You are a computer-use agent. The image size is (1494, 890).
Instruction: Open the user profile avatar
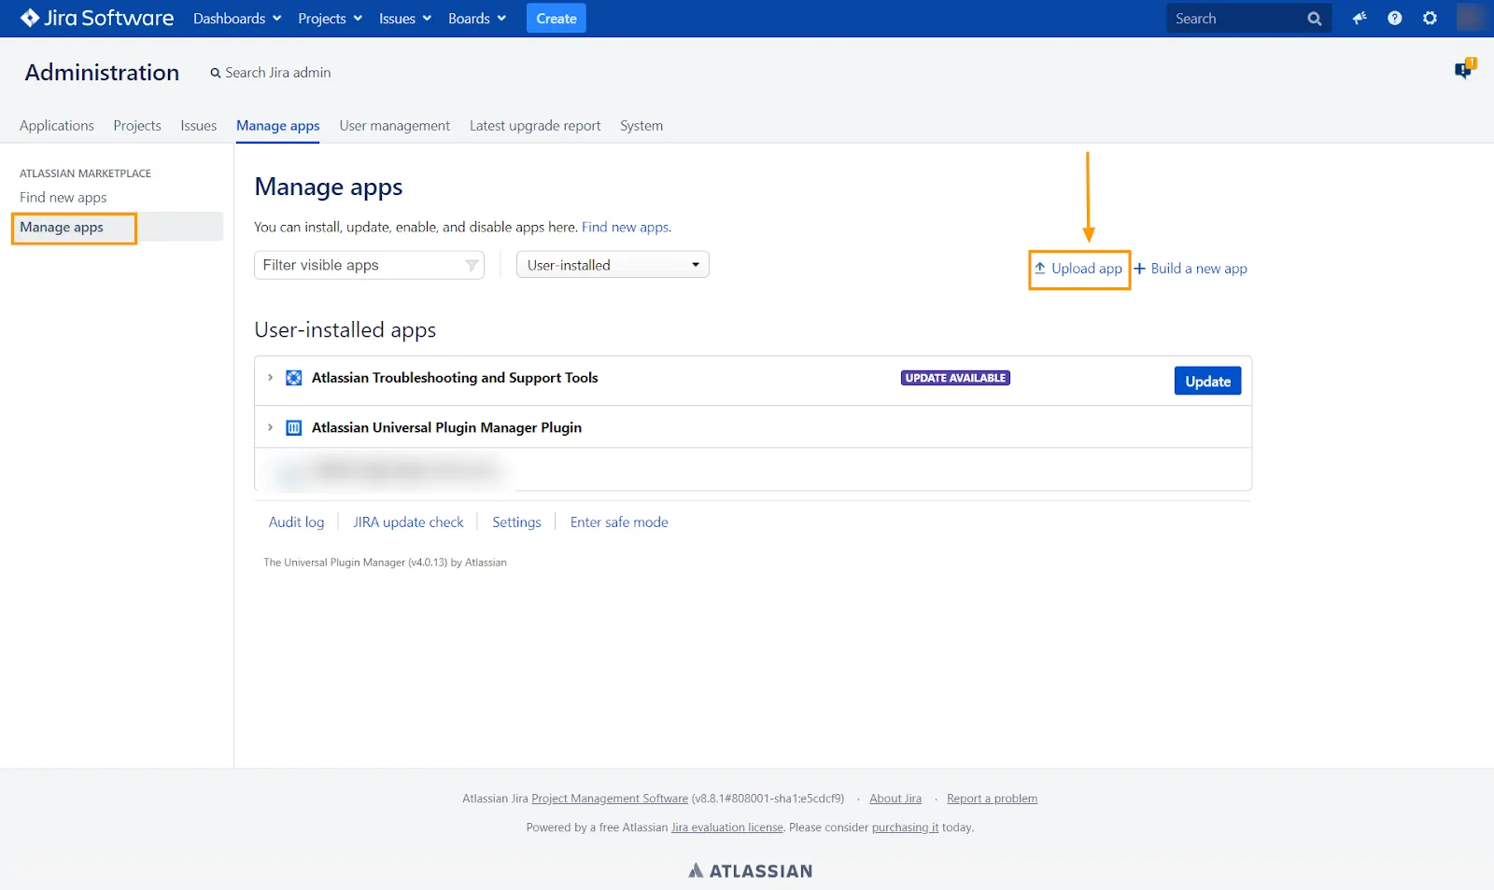coord(1470,18)
